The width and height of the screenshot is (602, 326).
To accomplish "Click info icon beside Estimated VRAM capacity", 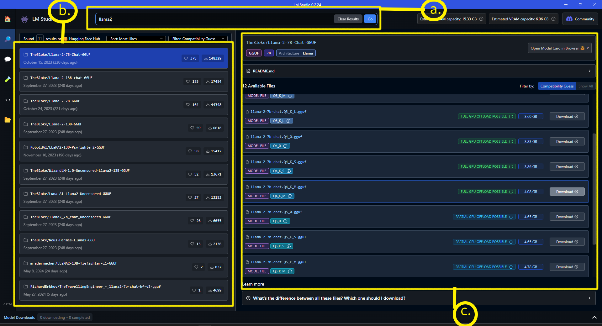I will coord(553,19).
